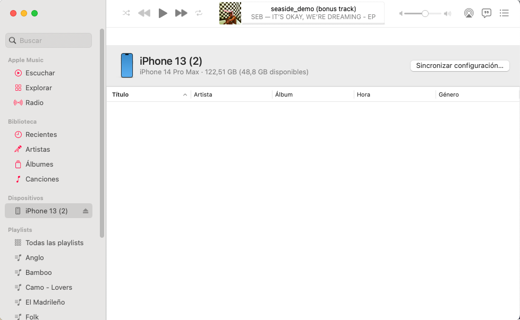Image resolution: width=520 pixels, height=320 pixels.
Task: Show Álbumes in library
Action: pos(48,165)
